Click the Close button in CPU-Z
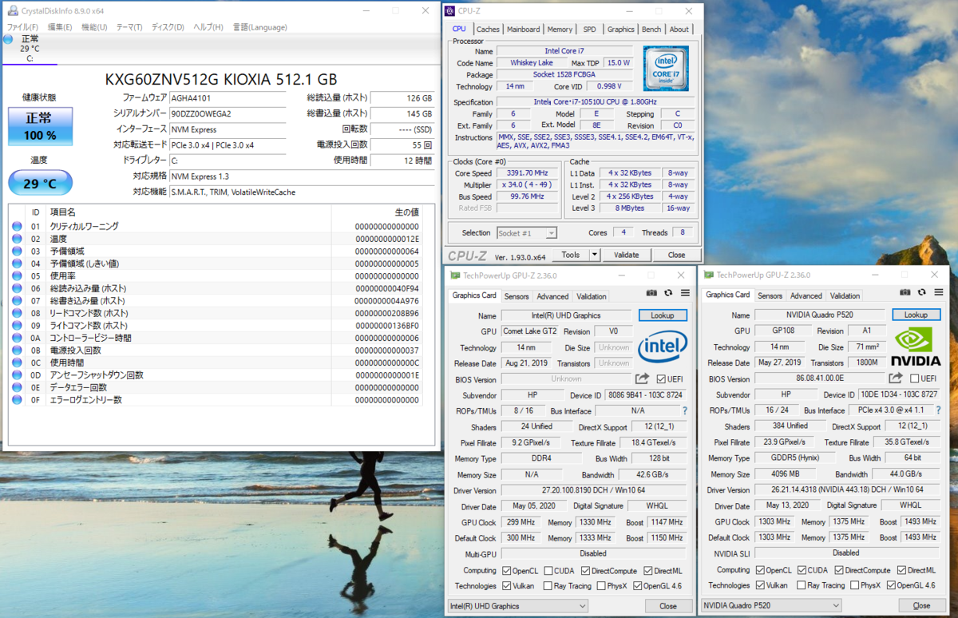The image size is (958, 618). [676, 255]
